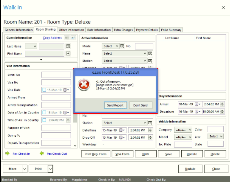This screenshot has height=182, width=230.
Task: Click the Purpose of Visit input field
Action: pos(56,128)
